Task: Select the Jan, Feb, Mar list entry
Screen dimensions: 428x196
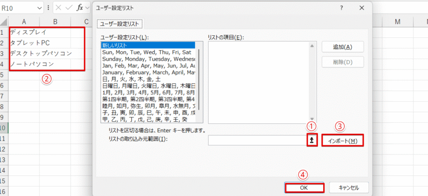Action: [x=148, y=65]
